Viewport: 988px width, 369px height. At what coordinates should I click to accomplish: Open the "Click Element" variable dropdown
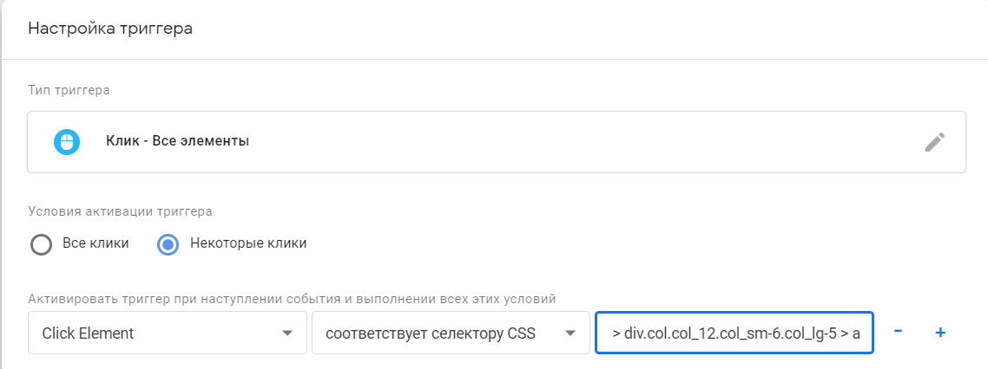[168, 333]
